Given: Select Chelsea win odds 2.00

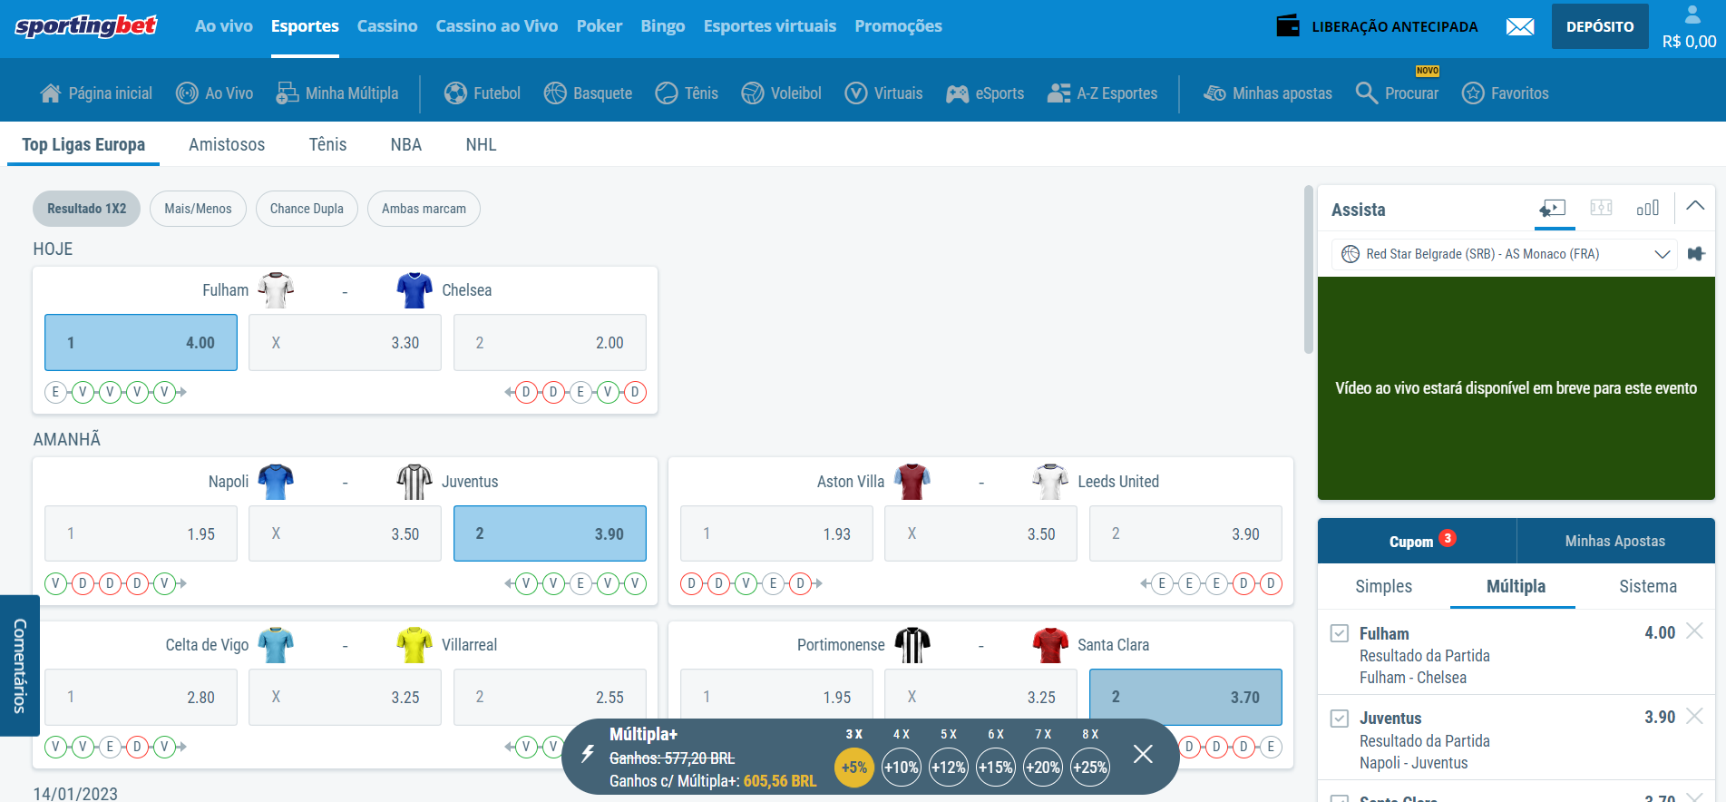Looking at the screenshot, I should tap(550, 343).
